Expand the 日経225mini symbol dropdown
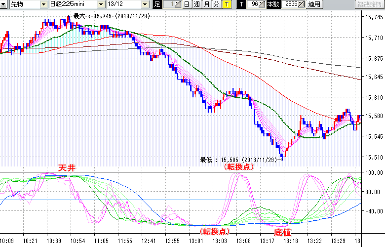This screenshot has height=247, width=385. (x=101, y=4)
